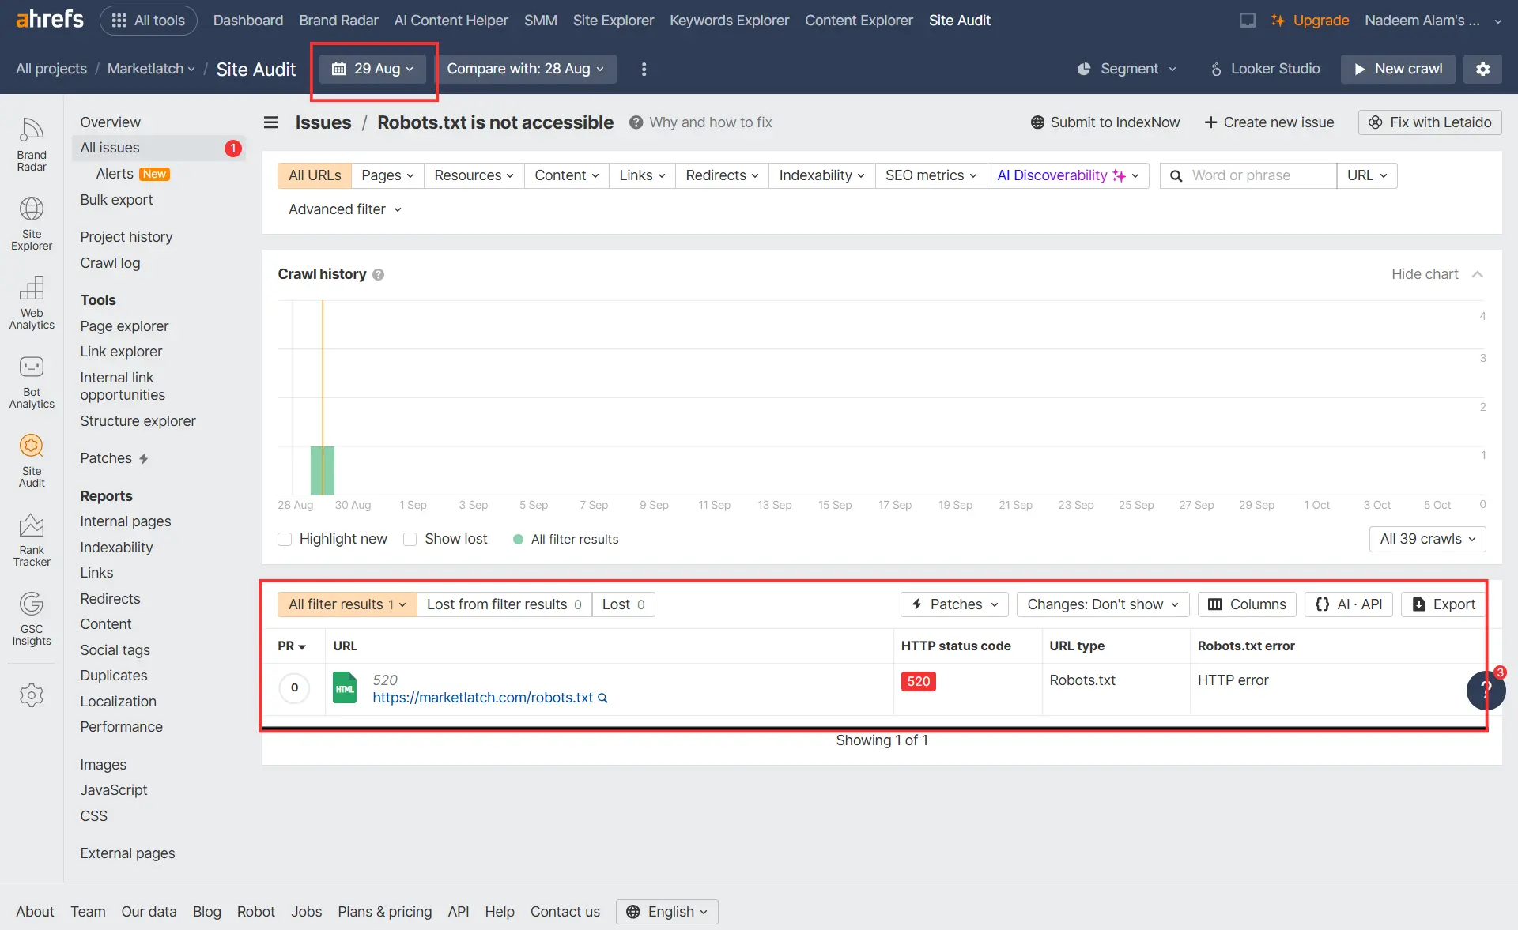Open GSC Insights sidebar icon
The width and height of the screenshot is (1518, 930).
[x=32, y=619]
